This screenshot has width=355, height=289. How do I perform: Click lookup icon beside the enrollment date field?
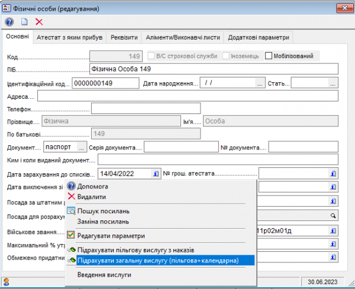156,174
